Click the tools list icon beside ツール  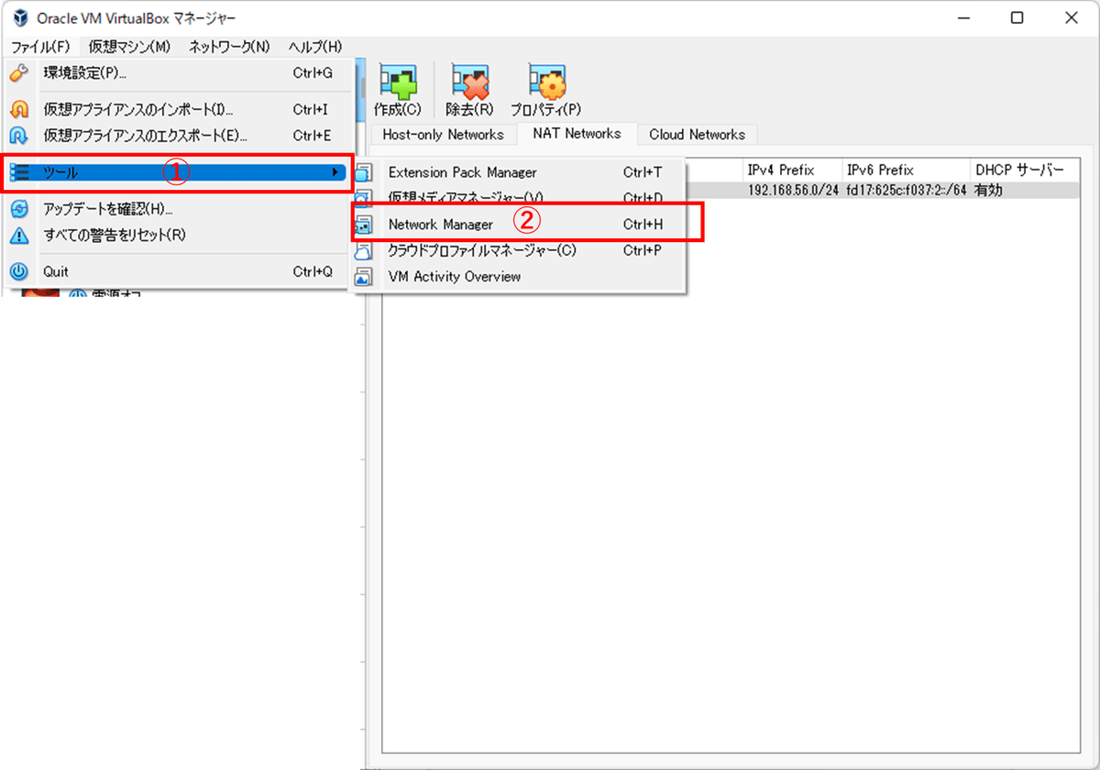pos(19,172)
